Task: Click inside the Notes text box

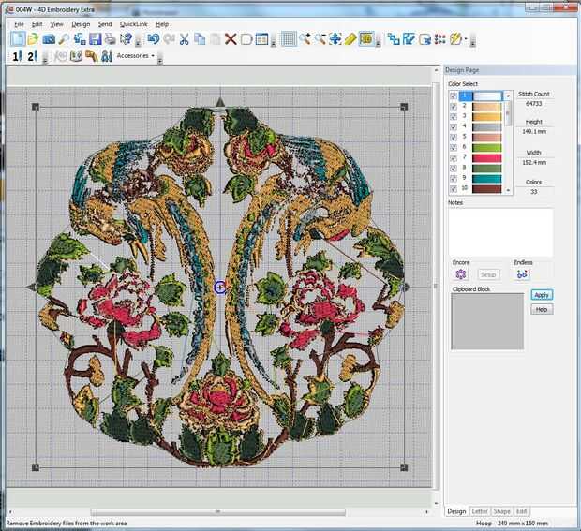Action: point(499,230)
